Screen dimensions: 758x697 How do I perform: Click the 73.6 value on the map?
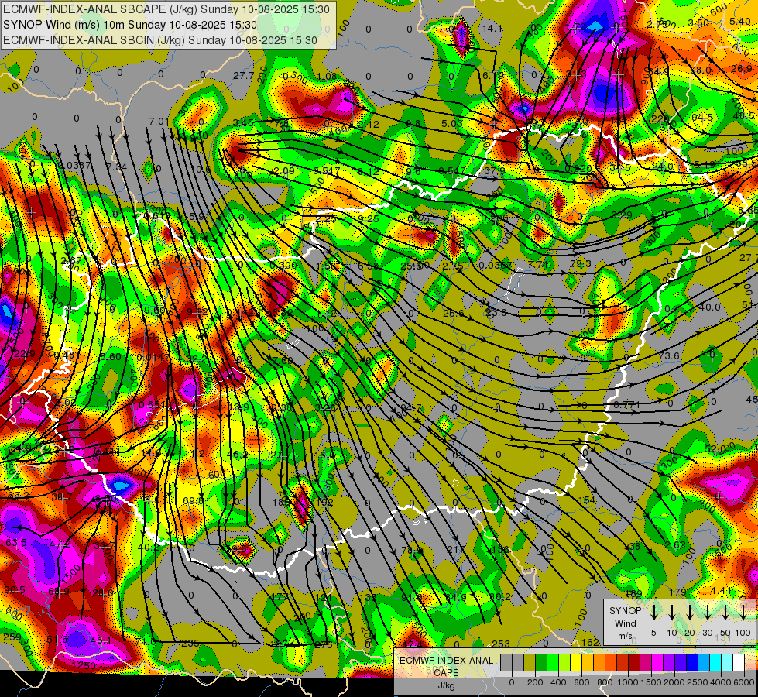pyautogui.click(x=669, y=356)
